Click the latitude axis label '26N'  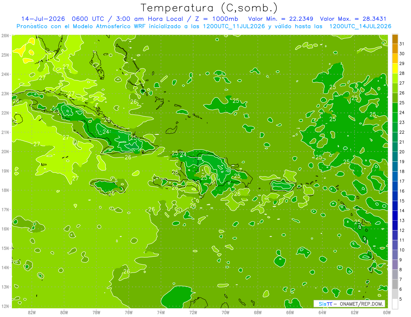coord(5,36)
